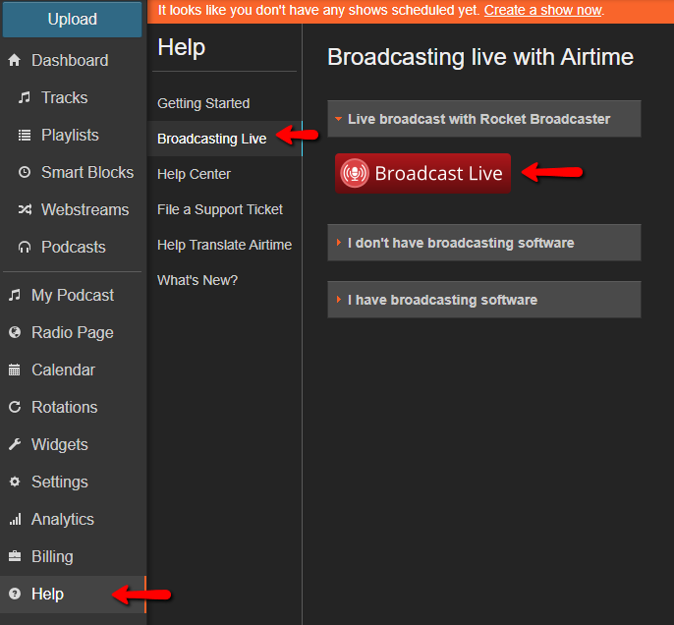Click the Widgets wrench icon
Image resolution: width=674 pixels, height=625 pixels.
pyautogui.click(x=15, y=444)
